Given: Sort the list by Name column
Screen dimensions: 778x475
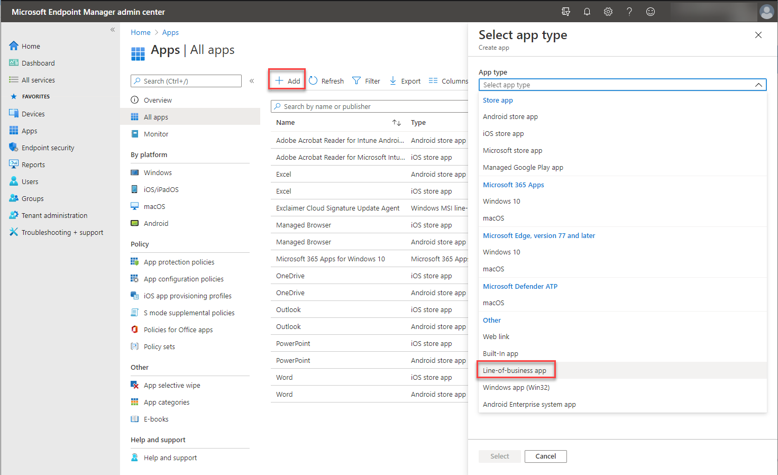Looking at the screenshot, I should pyautogui.click(x=396, y=123).
